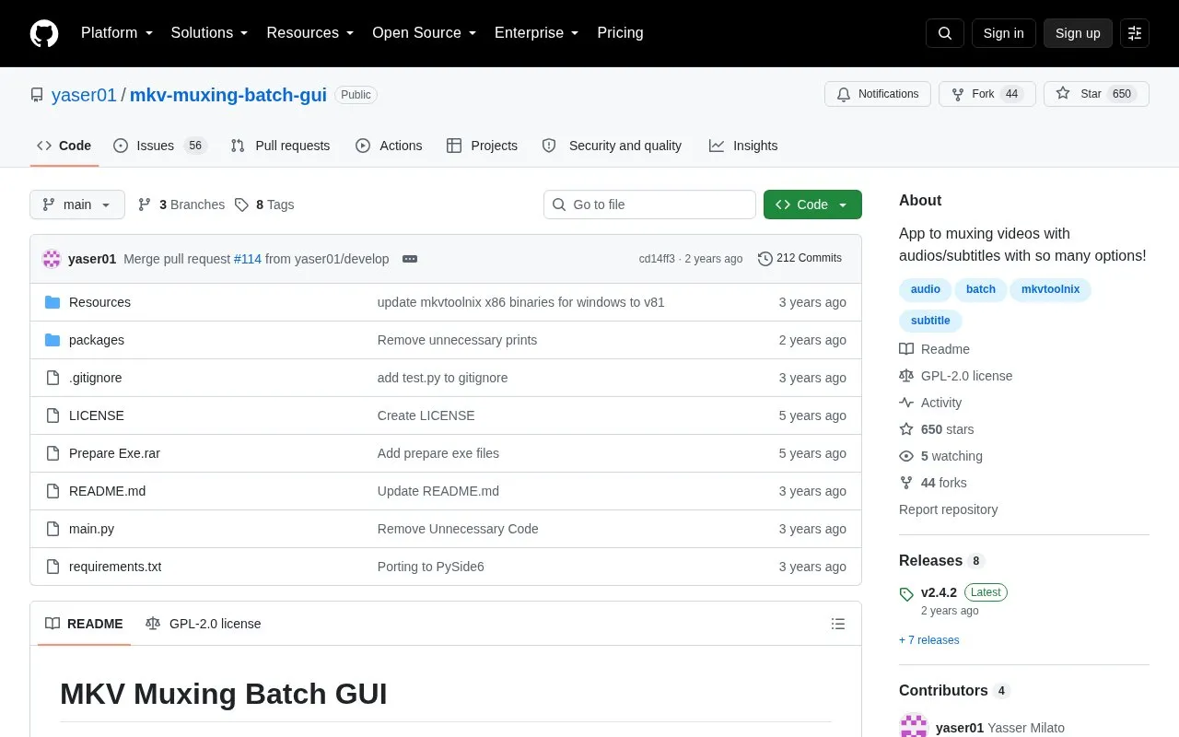Expand the Platform menu

click(x=117, y=33)
